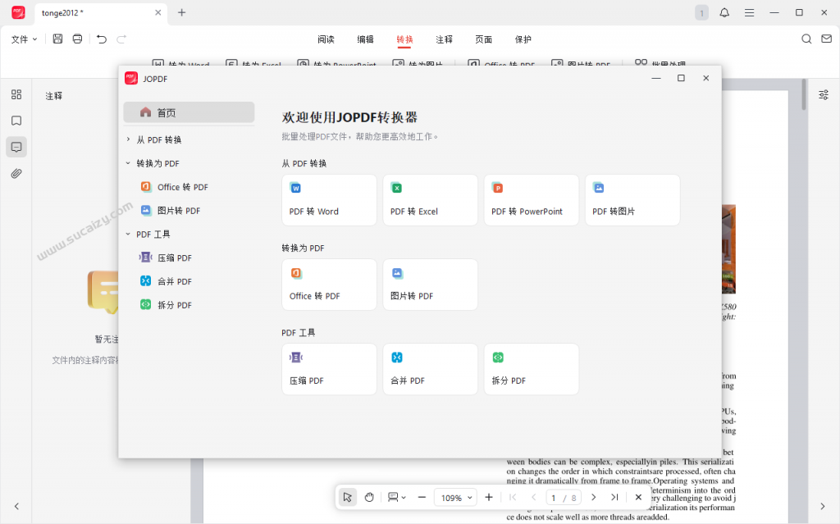The image size is (840, 524).
Task: Click the search magnifier icon
Action: point(806,39)
